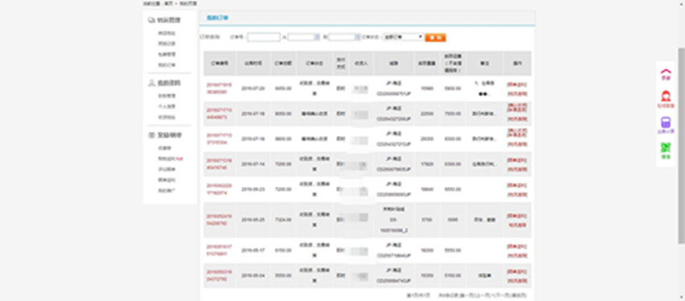Viewport: 685px width, 301px height.
Task: Click the orange search button
Action: click(x=435, y=38)
